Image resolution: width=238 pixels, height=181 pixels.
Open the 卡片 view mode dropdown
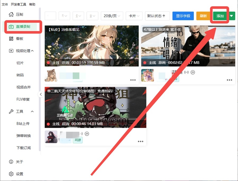(134, 16)
